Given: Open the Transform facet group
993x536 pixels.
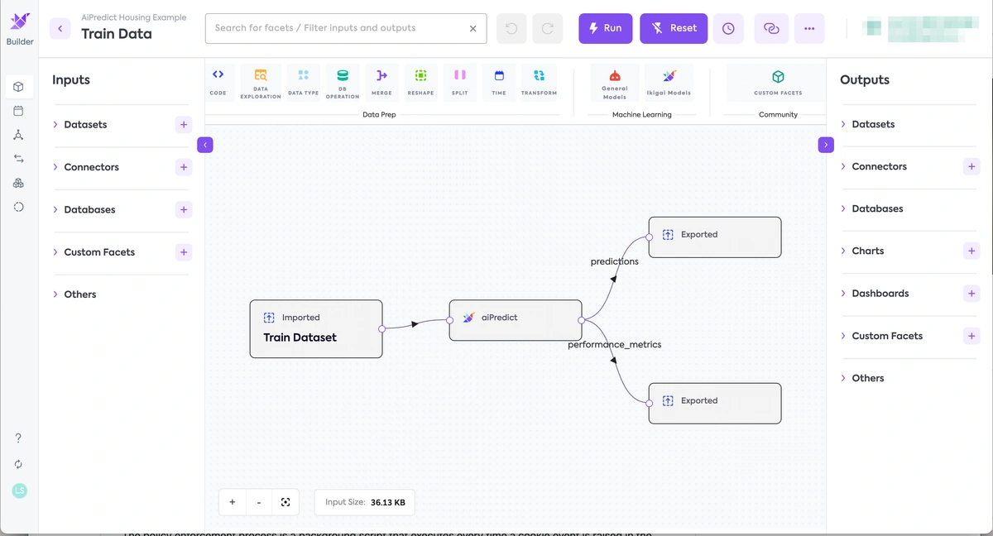Looking at the screenshot, I should pyautogui.click(x=539, y=83).
